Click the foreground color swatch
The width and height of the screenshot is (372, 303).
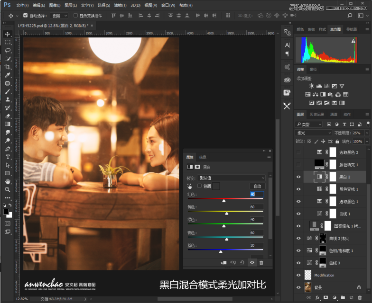coord(6,212)
